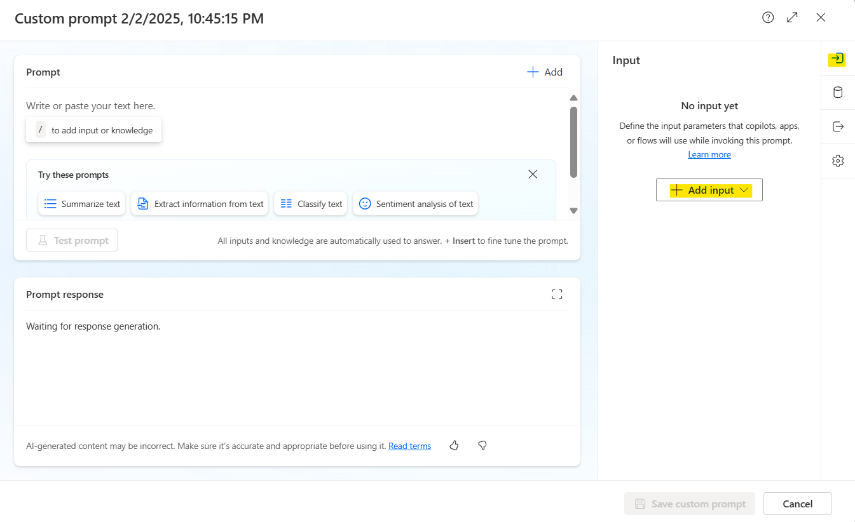This screenshot has height=522, width=855.
Task: Click Add to insert into the prompt
Action: (x=544, y=72)
